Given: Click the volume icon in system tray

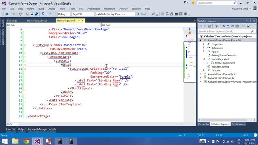Looking at the screenshot, I should click(232, 141).
